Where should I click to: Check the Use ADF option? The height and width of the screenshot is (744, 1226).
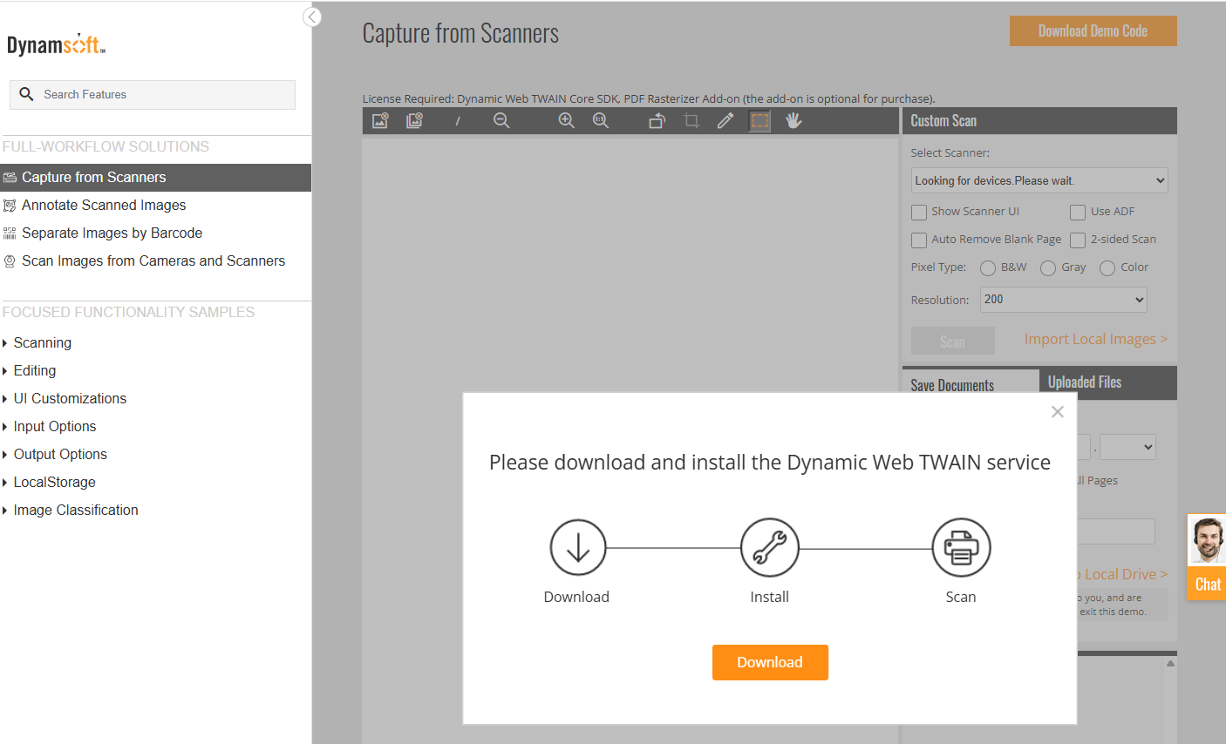point(1077,212)
